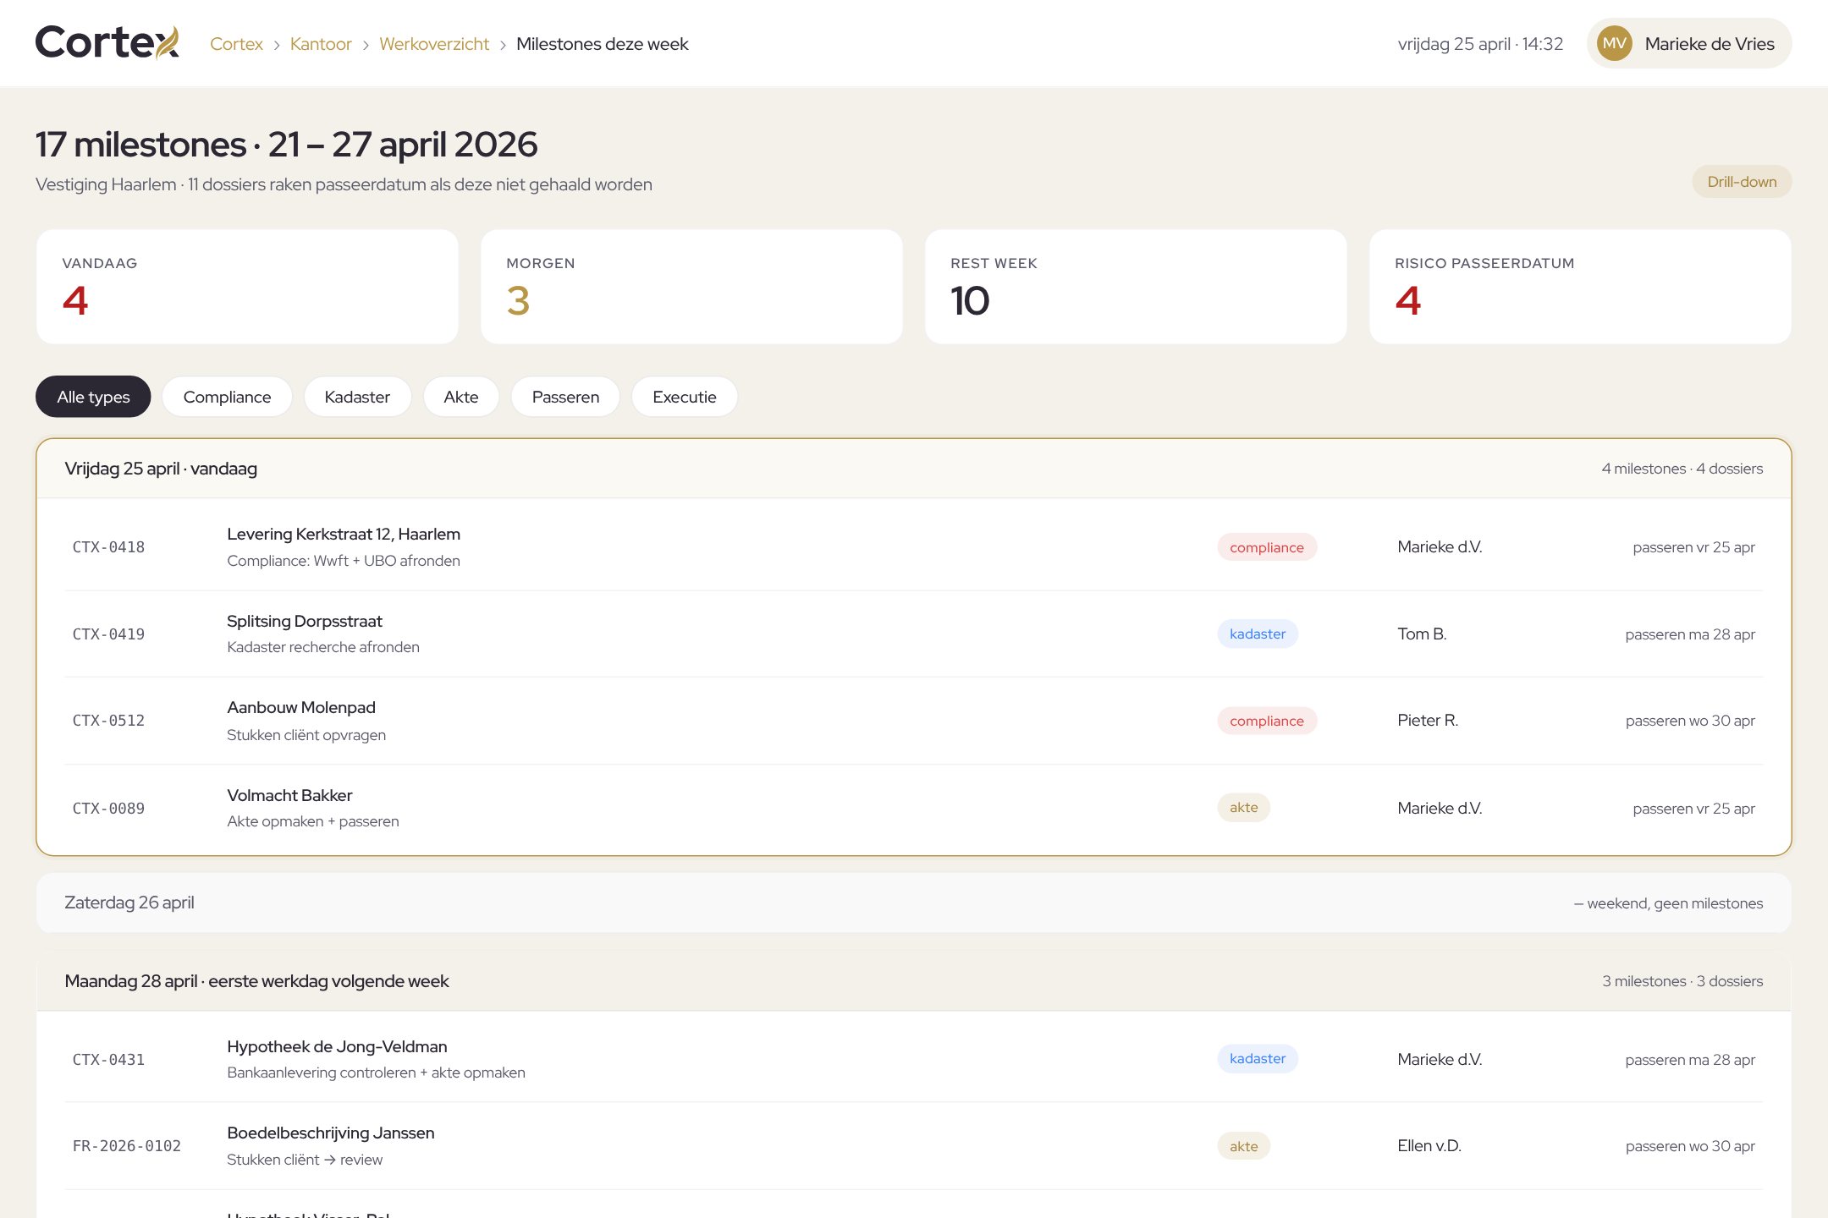Open the 'Aanbouw Molenpad' milestone
Image resolution: width=1828 pixels, height=1218 pixels.
[x=301, y=707]
